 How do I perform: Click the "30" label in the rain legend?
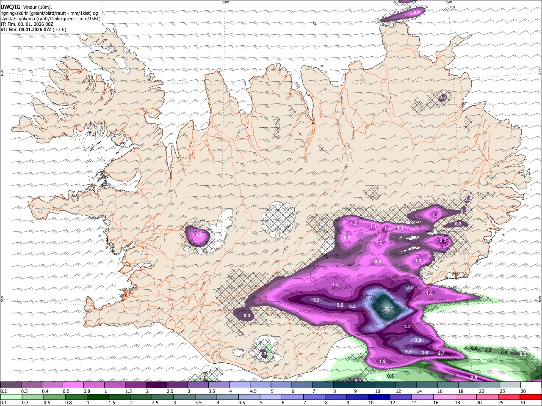coord(522,403)
